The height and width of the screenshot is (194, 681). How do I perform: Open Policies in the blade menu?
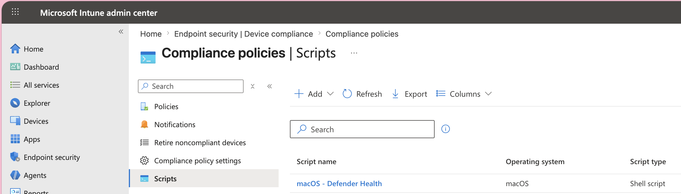[x=166, y=107]
